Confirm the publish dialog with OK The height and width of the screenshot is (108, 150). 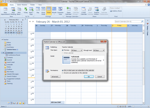tap(89, 77)
